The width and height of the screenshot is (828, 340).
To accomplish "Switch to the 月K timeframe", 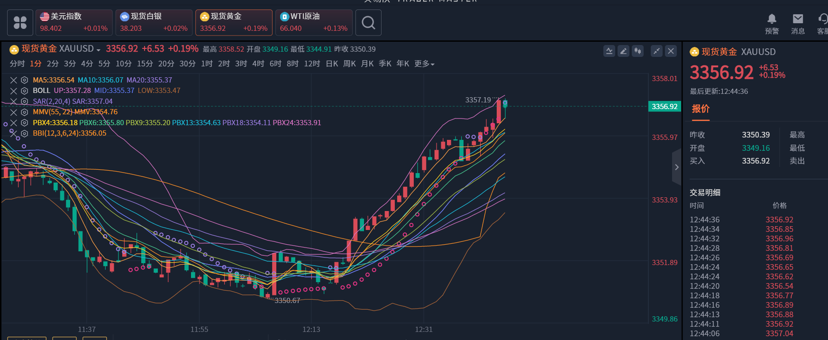I will click(367, 64).
